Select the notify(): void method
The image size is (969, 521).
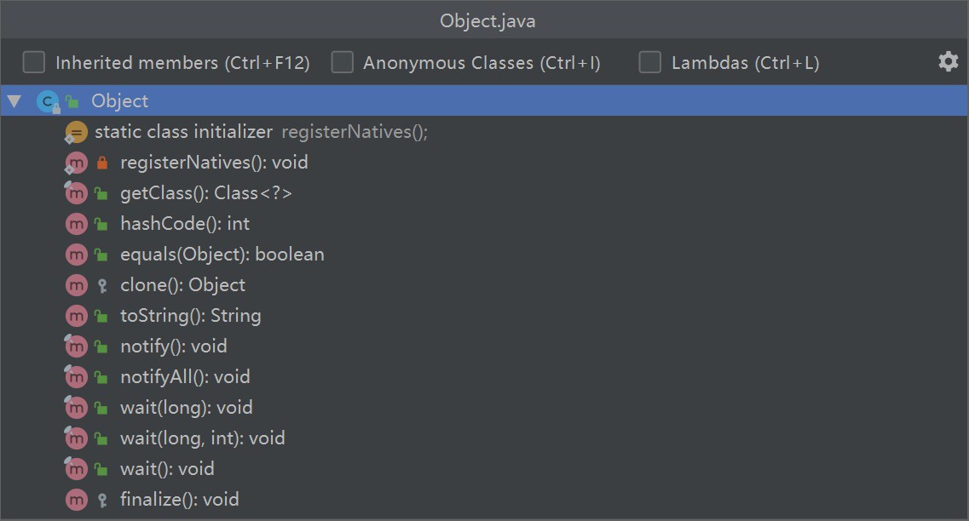pyautogui.click(x=174, y=346)
